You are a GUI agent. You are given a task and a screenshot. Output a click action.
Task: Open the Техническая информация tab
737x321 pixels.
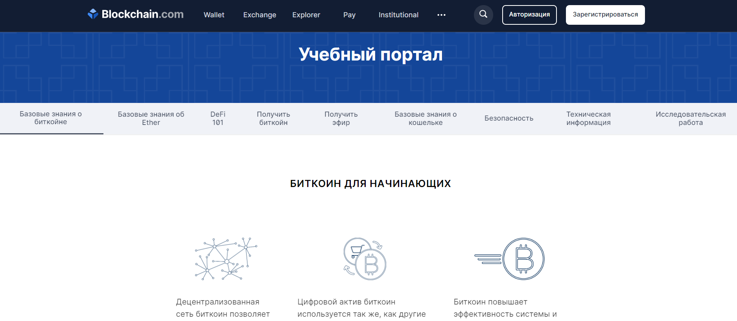[588, 118]
